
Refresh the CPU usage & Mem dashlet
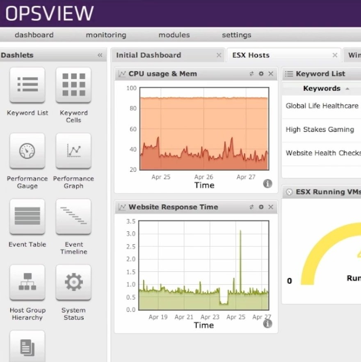click(251, 74)
